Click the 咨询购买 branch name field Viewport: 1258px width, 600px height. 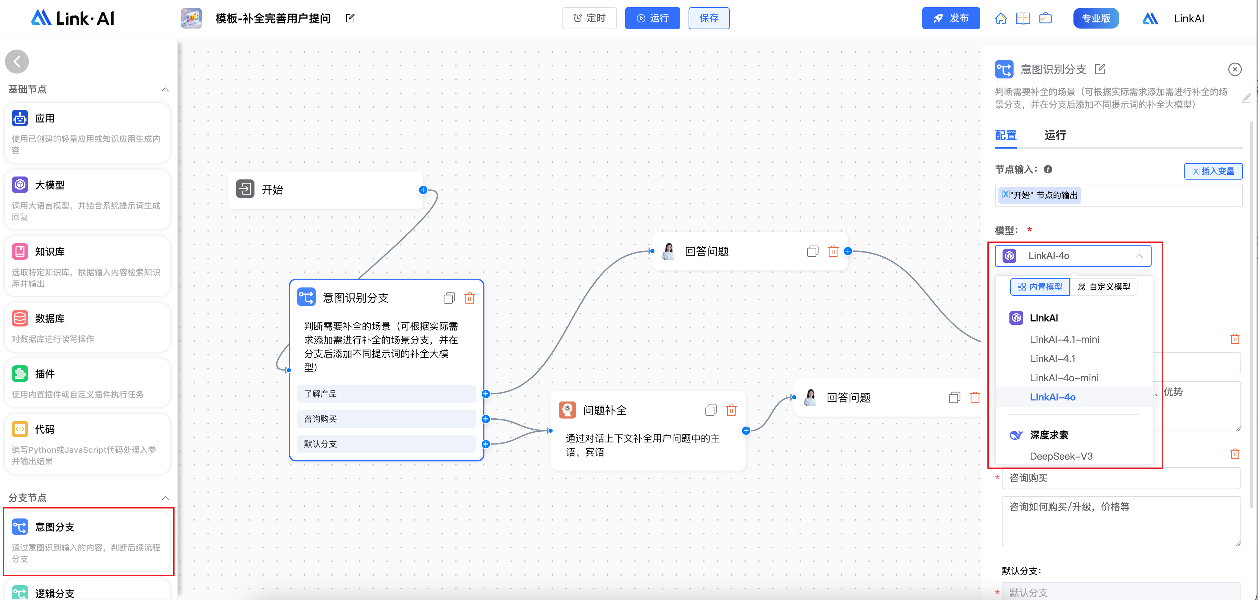coord(1121,478)
